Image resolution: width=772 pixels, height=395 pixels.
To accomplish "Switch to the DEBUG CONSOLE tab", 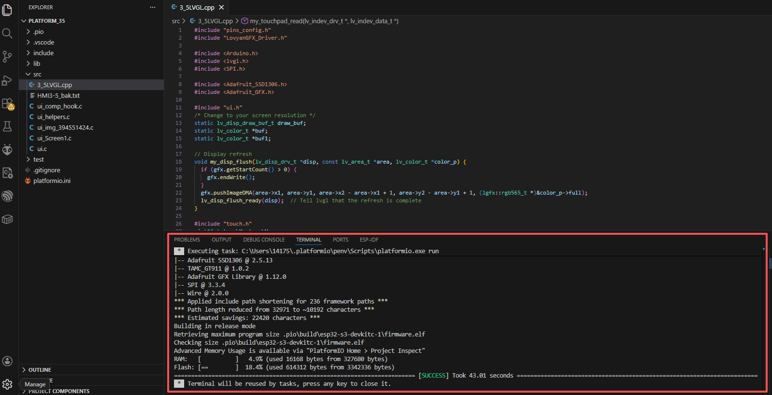I will [x=264, y=240].
